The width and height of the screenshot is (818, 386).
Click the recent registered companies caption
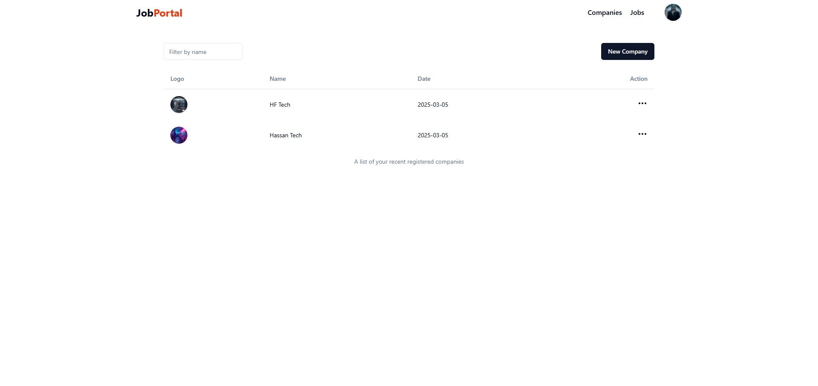click(409, 162)
